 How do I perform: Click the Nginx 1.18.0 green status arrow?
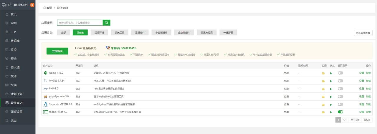[331, 73]
